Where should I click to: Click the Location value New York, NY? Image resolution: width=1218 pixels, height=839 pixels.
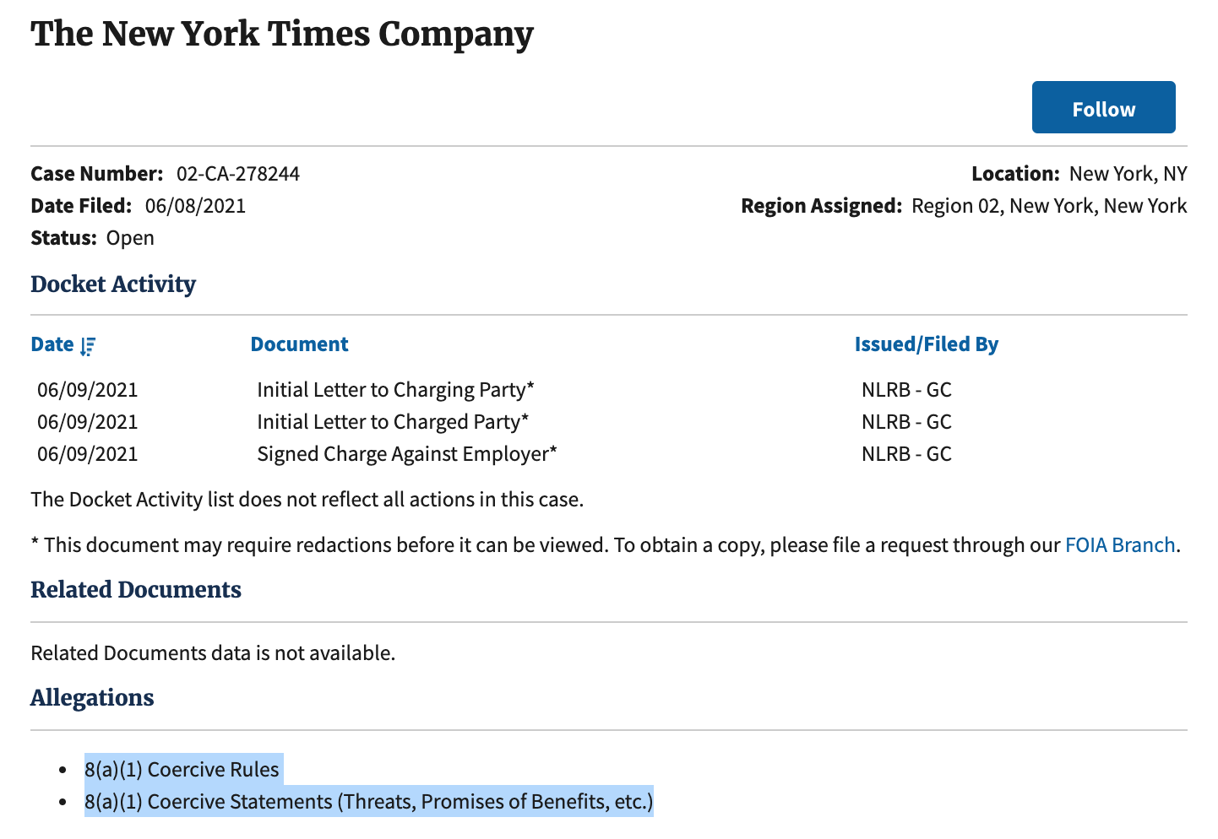[x=1128, y=174]
